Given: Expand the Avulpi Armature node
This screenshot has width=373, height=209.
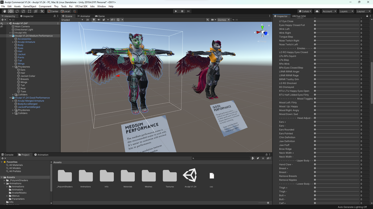Looking at the screenshot, I should coord(13,42).
